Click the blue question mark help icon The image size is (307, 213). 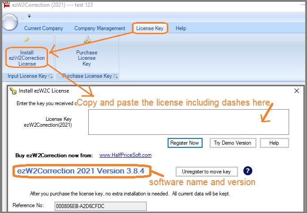click(248, 171)
